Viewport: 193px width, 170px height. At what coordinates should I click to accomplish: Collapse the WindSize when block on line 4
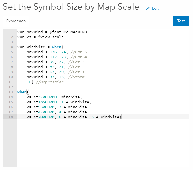point(15,47)
